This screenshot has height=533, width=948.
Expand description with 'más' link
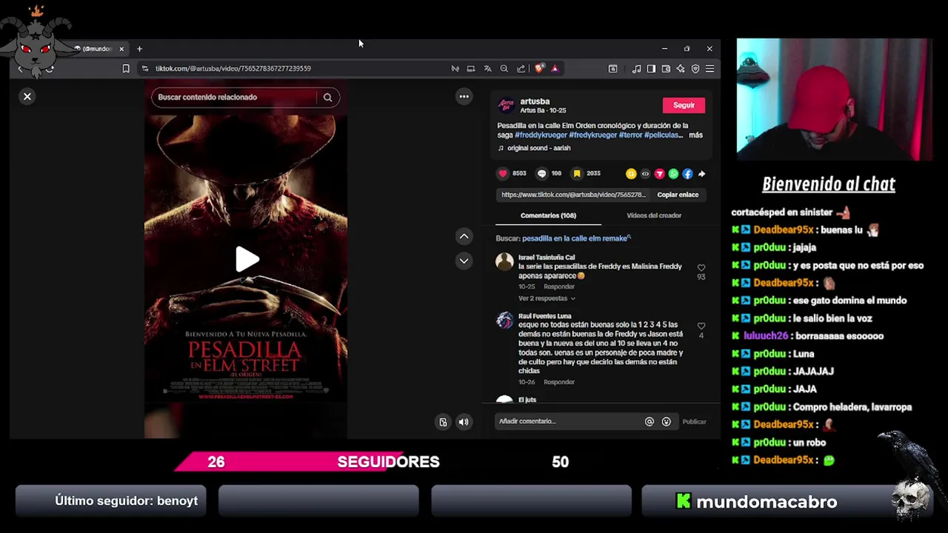click(x=695, y=135)
